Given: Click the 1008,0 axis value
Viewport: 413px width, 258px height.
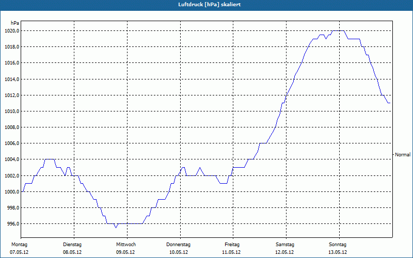Looking at the screenshot, I should click(12, 127).
